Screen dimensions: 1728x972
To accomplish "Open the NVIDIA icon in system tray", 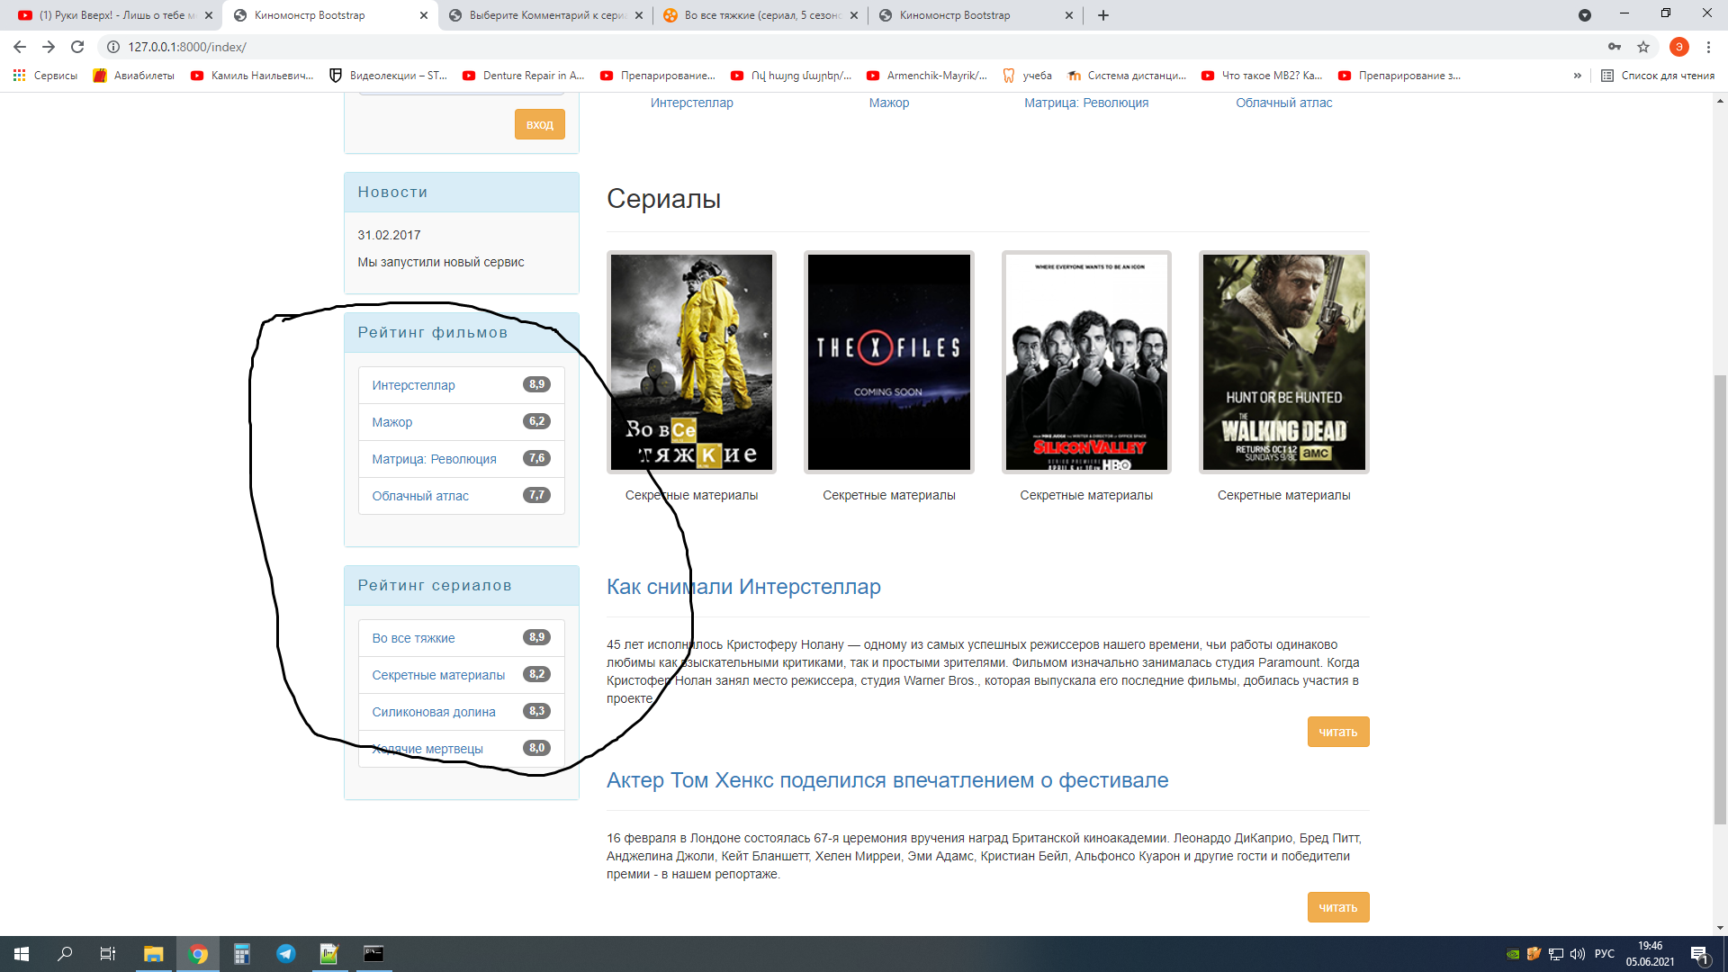I will pos(1513,954).
